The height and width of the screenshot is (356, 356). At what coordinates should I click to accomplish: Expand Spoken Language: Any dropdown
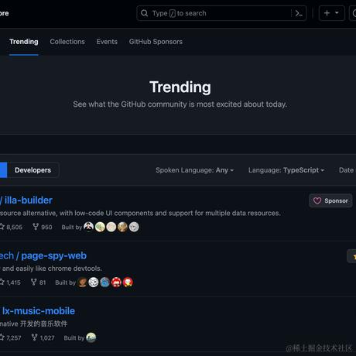tap(195, 170)
